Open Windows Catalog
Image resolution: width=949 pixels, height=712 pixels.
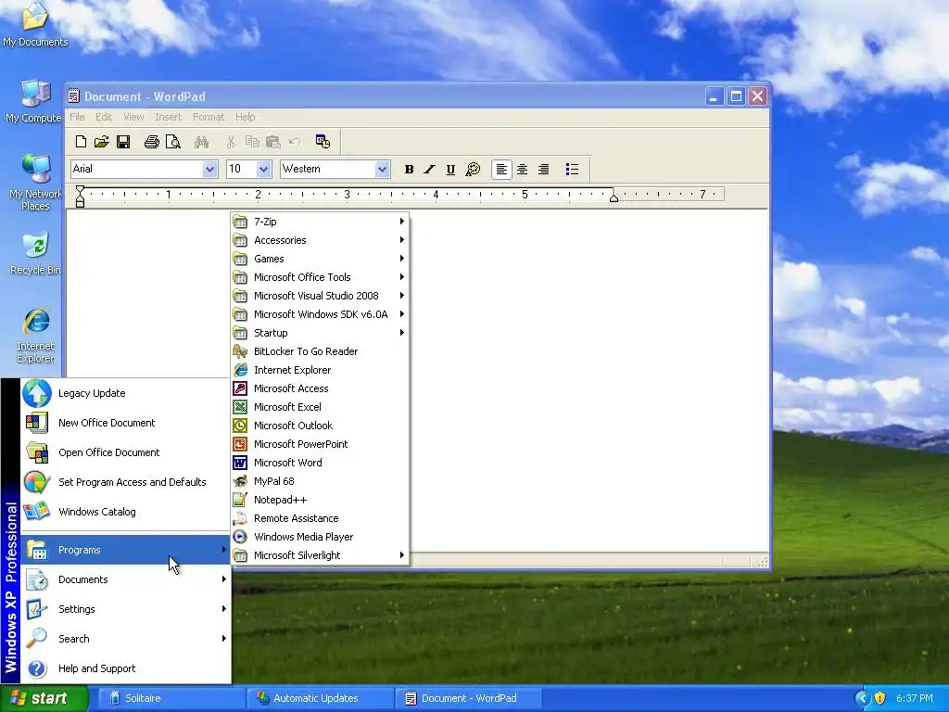click(125, 512)
